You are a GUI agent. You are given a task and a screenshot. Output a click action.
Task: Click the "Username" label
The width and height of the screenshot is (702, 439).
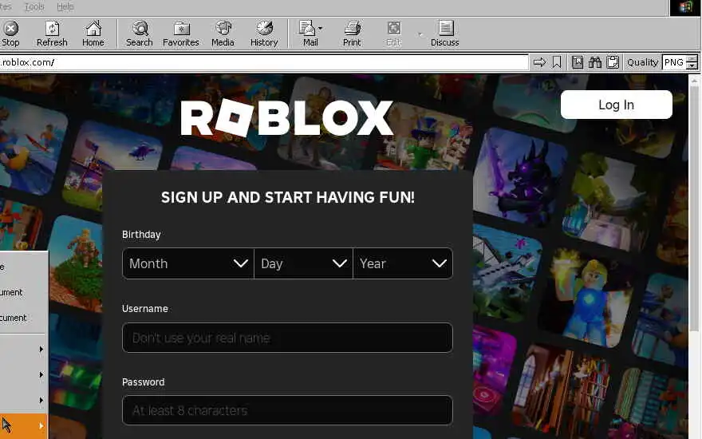tap(145, 309)
